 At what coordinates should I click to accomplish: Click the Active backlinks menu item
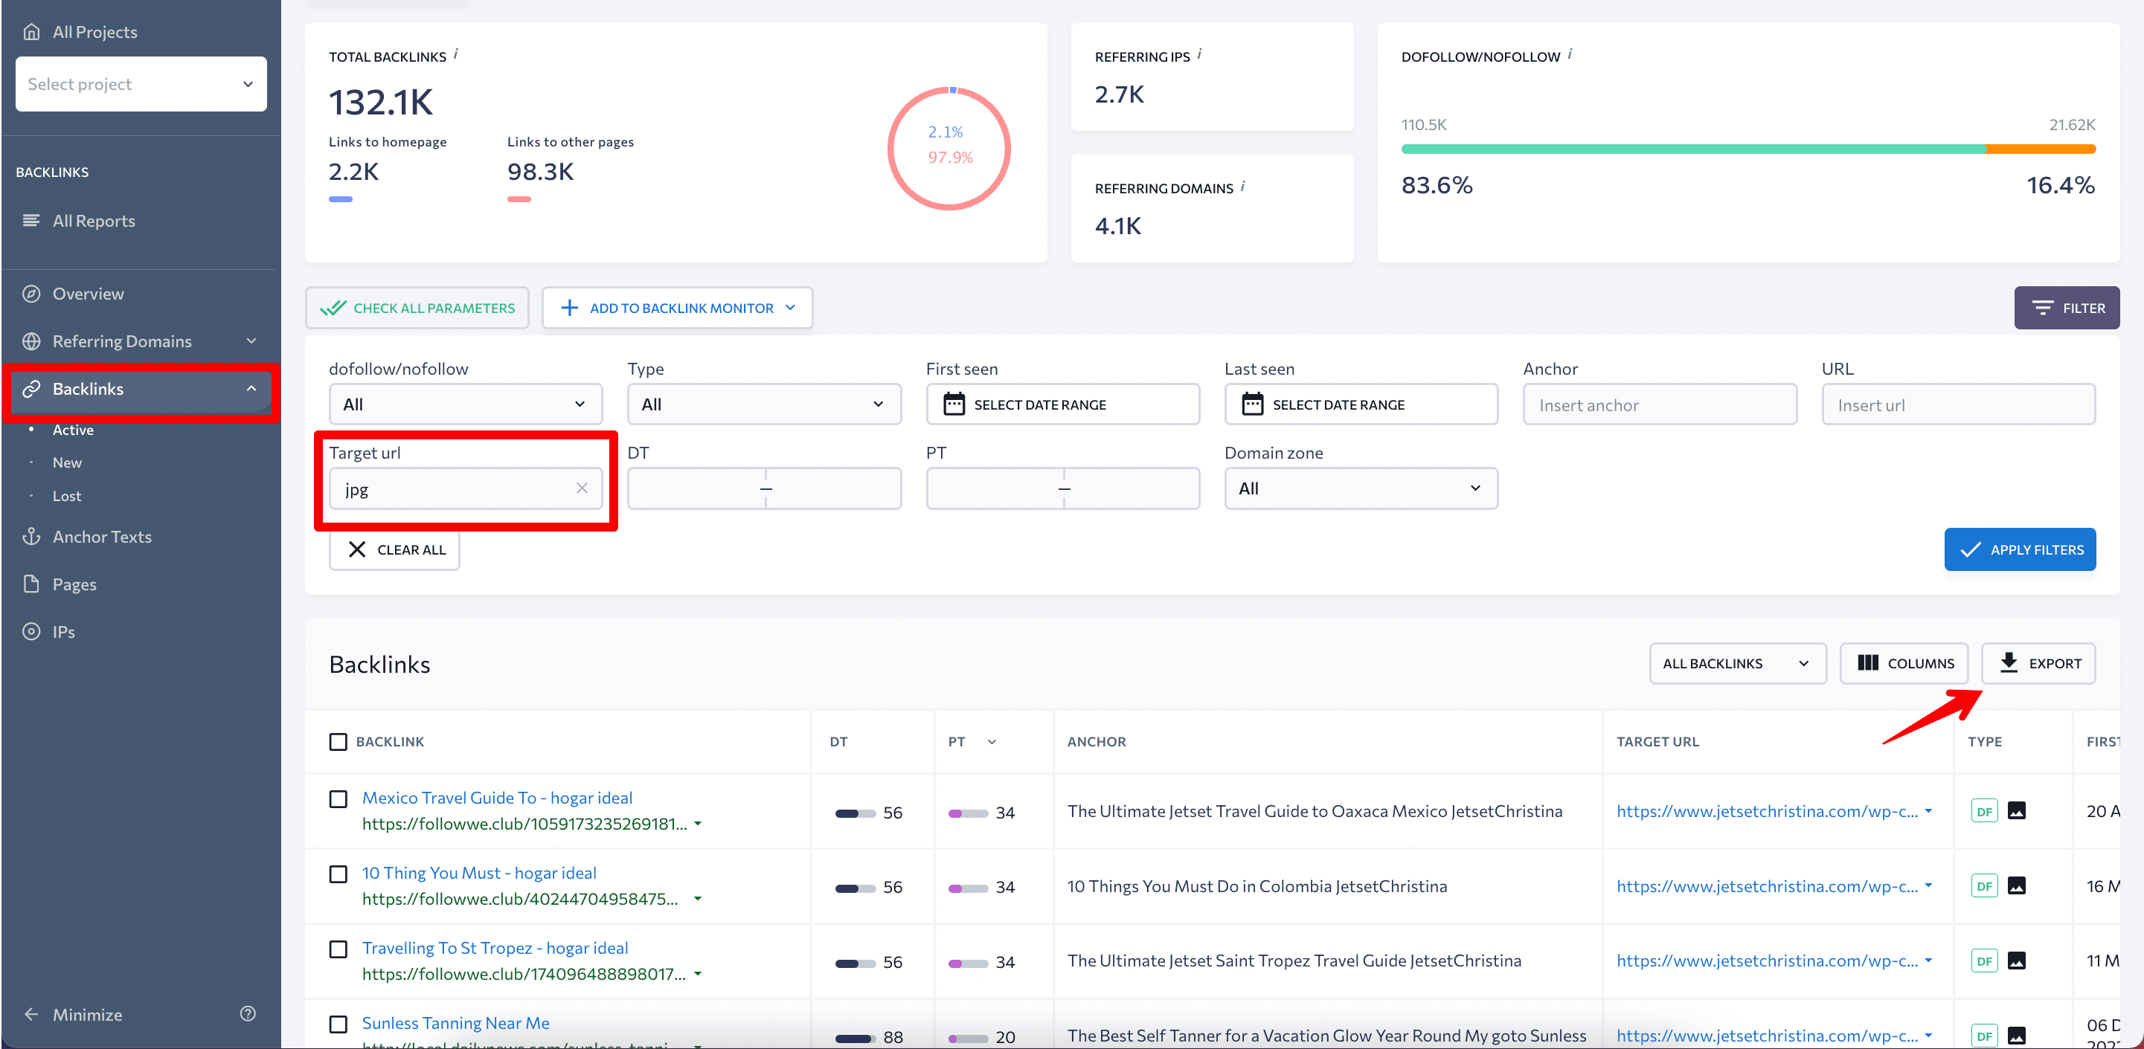click(72, 429)
